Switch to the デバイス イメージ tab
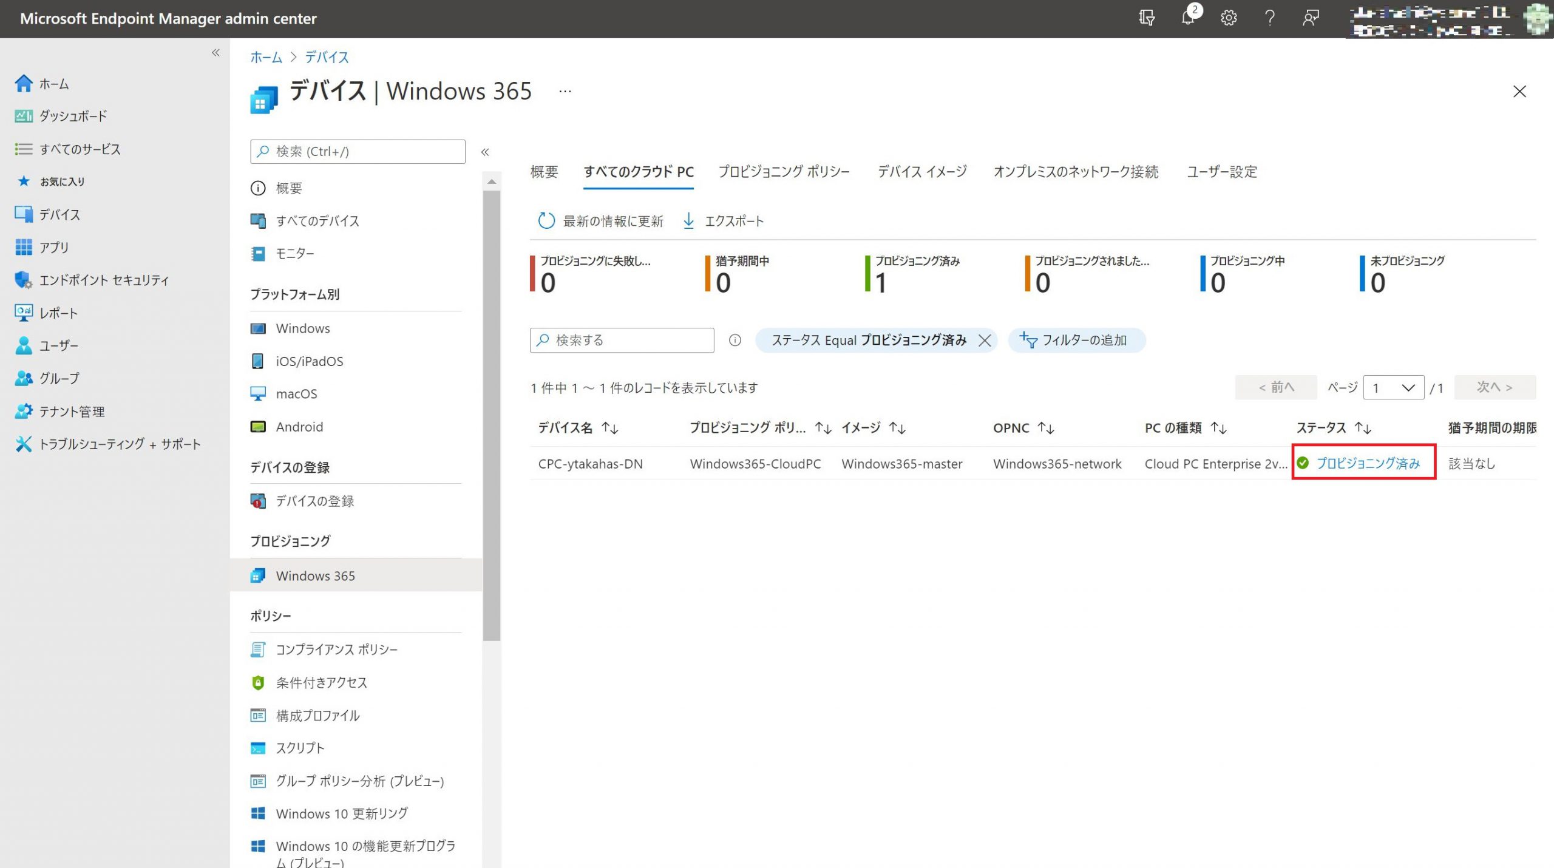 tap(921, 172)
